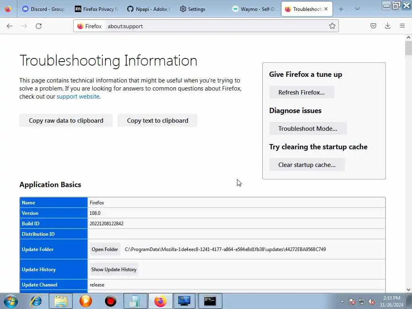
Task: Open the command prompt taskbar icon
Action: 210,301
